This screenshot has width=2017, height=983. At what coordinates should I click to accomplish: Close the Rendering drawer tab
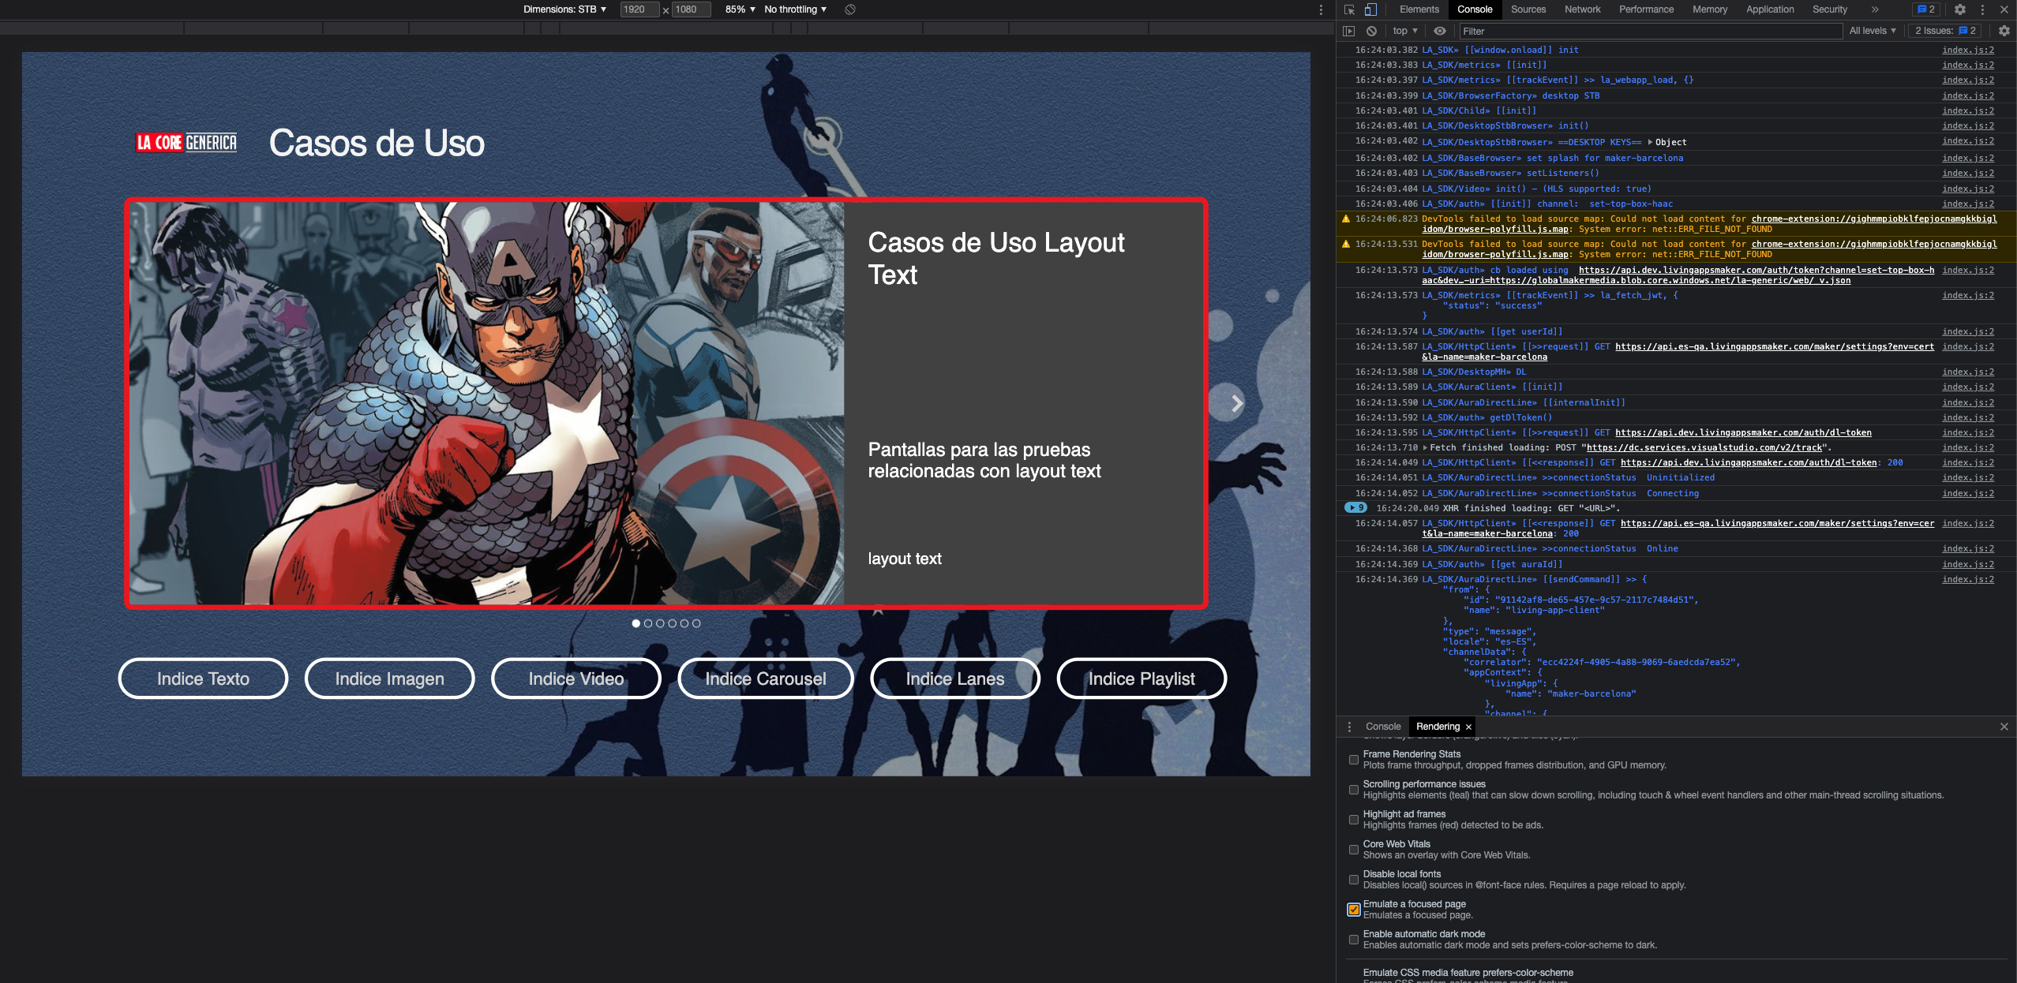(x=1468, y=727)
